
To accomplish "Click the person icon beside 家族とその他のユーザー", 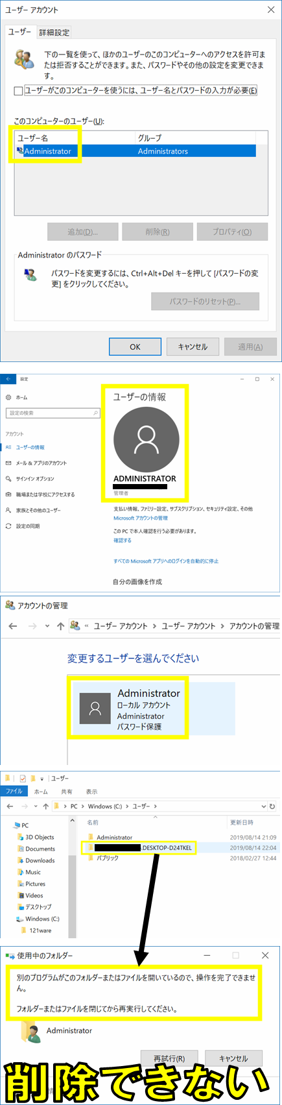I will point(8,510).
